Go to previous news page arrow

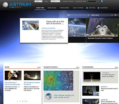tap(18, 101)
